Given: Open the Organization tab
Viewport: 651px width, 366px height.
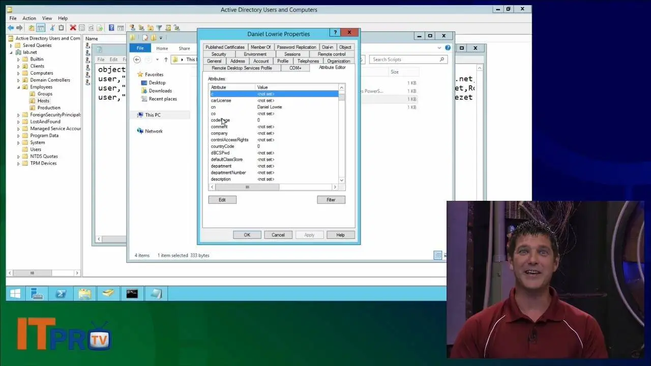Looking at the screenshot, I should pyautogui.click(x=338, y=61).
